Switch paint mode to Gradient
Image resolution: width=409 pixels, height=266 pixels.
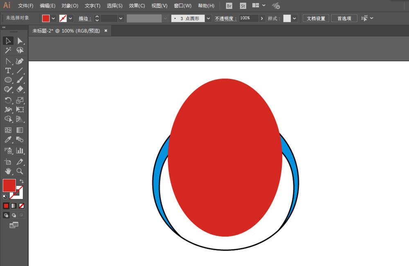click(14, 206)
